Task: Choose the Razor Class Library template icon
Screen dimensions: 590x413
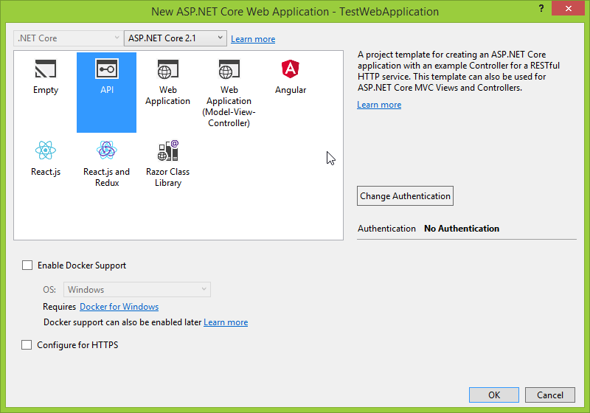Action: pos(168,150)
